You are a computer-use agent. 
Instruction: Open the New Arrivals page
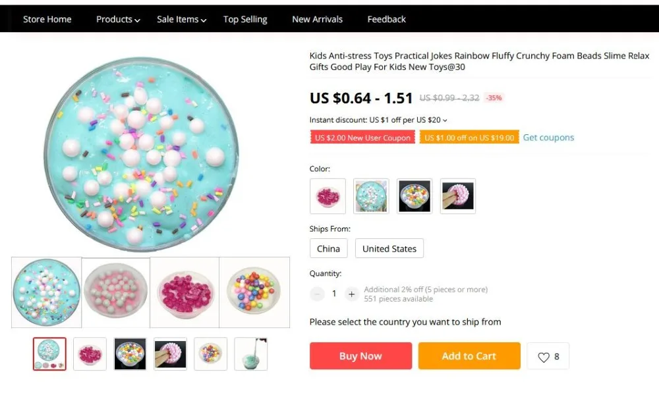[x=318, y=19]
